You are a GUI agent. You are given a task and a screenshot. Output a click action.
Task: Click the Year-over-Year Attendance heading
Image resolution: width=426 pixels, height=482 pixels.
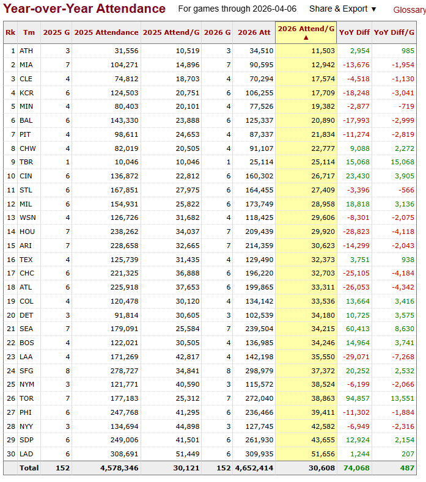(84, 9)
